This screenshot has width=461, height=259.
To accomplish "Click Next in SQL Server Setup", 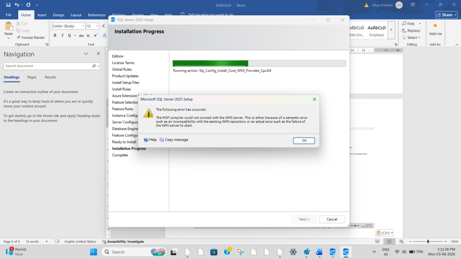I will 304,219.
